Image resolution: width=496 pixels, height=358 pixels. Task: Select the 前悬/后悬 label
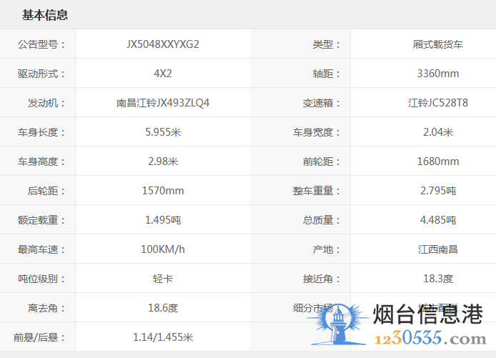tap(39, 337)
